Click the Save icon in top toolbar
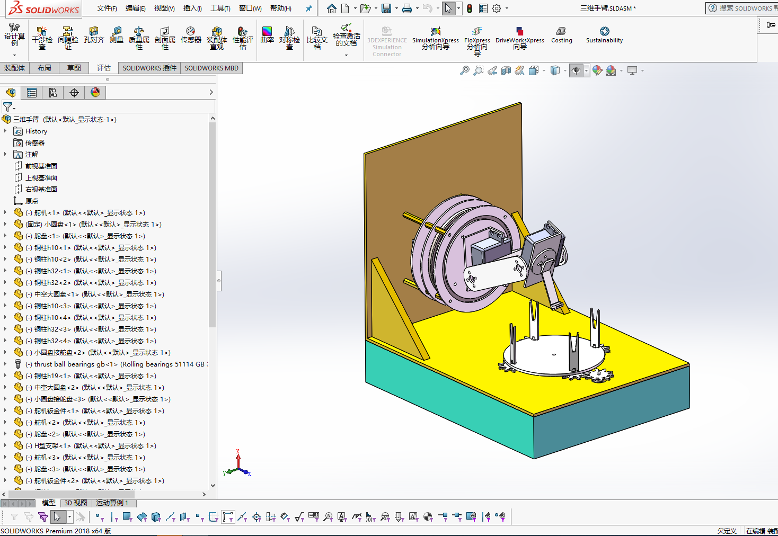778x536 pixels. pyautogui.click(x=386, y=8)
